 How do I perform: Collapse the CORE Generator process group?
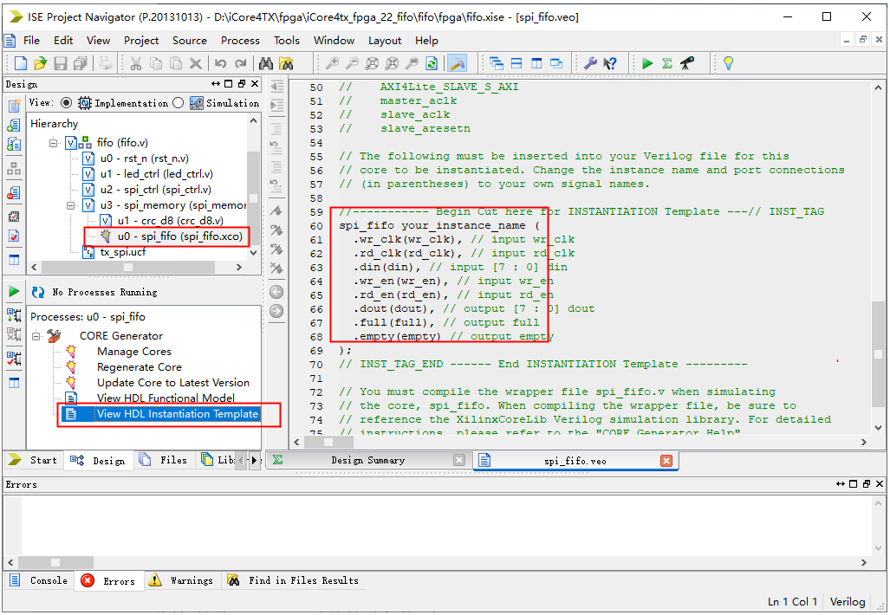pos(36,336)
